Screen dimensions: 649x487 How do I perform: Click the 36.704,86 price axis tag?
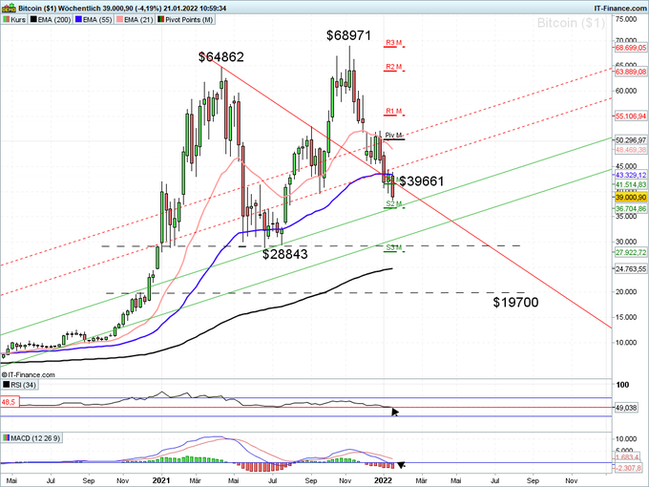[x=631, y=209]
